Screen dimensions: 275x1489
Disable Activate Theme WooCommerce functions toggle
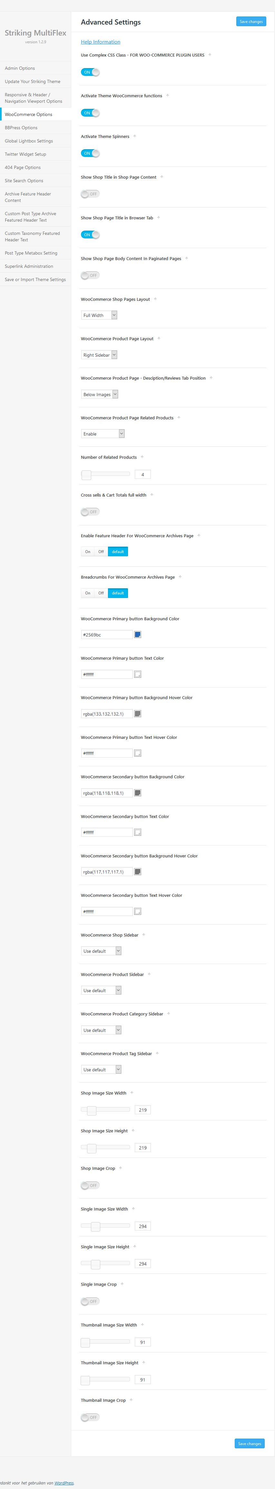[90, 113]
